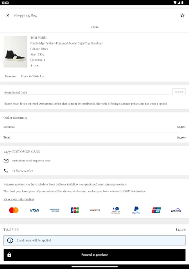Tap the phone call icon
The width and height of the screenshot is (189, 269).
[x=6, y=171]
